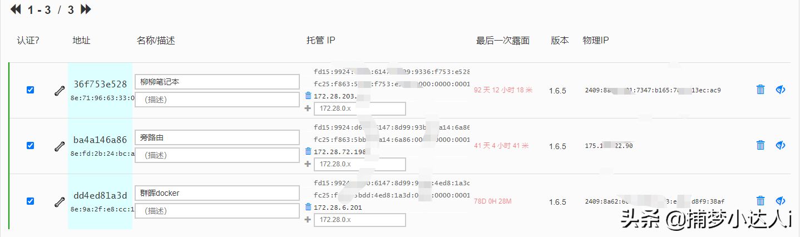Open wrench settings for member ba4a146a86

point(59,146)
